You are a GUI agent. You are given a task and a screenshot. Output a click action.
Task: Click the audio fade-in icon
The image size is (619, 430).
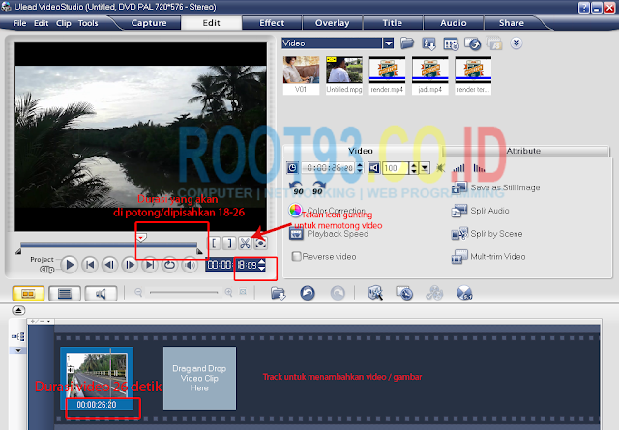click(458, 168)
